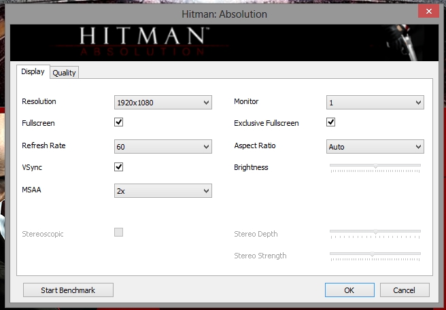The height and width of the screenshot is (310, 446).
Task: Switch to the Quality tab
Action: (x=65, y=73)
